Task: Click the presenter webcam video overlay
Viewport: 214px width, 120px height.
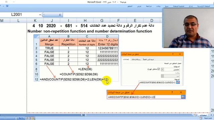Action: tap(188, 28)
